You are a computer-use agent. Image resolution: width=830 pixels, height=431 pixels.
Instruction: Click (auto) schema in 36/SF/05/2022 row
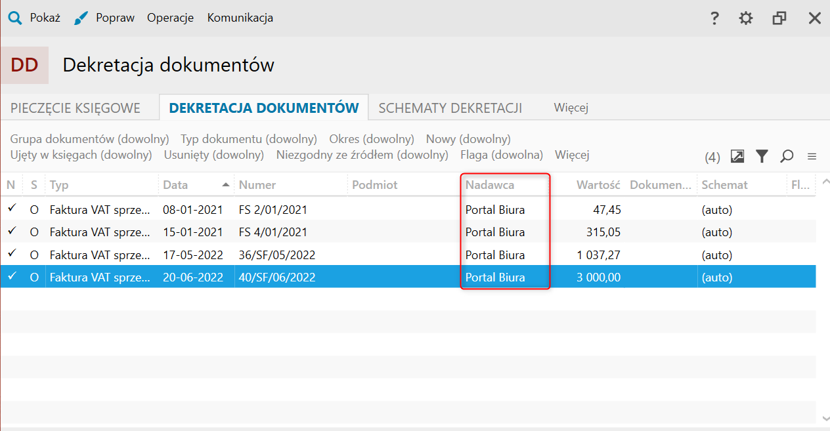716,255
